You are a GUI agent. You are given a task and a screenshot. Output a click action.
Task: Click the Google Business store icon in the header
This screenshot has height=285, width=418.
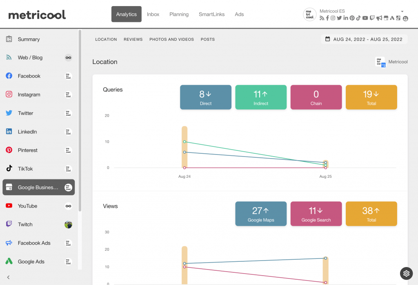point(386,18)
